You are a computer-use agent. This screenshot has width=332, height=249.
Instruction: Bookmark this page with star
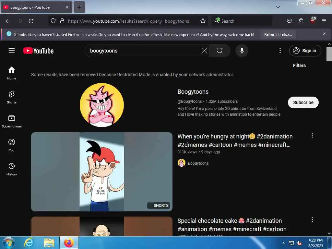click(203, 21)
